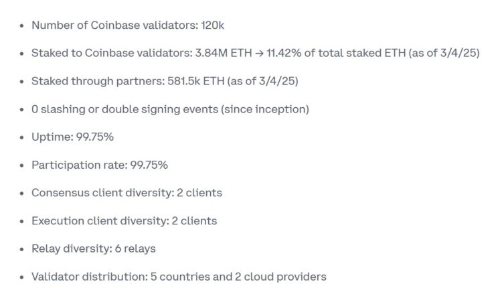Click the "Consensus client diversity" line
Image resolution: width=502 pixels, height=288 pixels.
coord(127,193)
